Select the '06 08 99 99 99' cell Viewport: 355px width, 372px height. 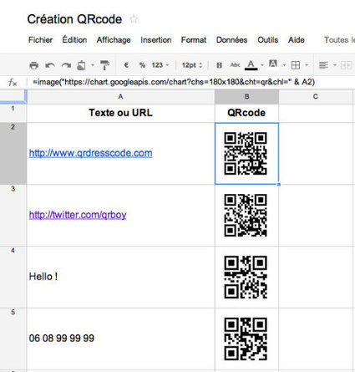(x=121, y=339)
